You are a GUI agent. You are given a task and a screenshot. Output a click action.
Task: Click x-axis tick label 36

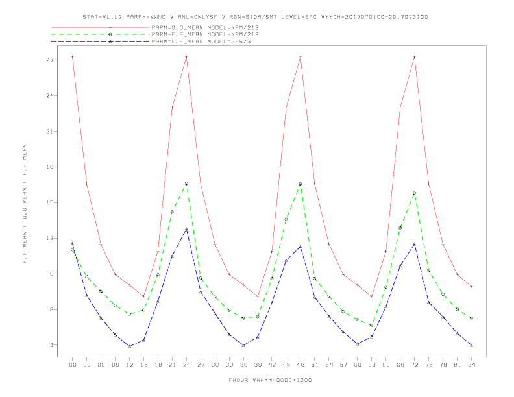(x=243, y=365)
